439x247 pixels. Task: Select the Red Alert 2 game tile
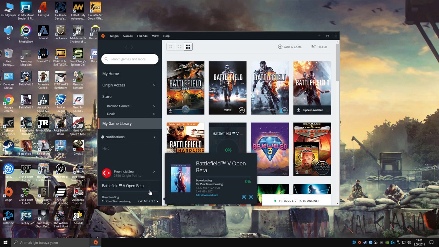312,149
